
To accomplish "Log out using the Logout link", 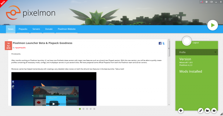I will coord(196,43).
